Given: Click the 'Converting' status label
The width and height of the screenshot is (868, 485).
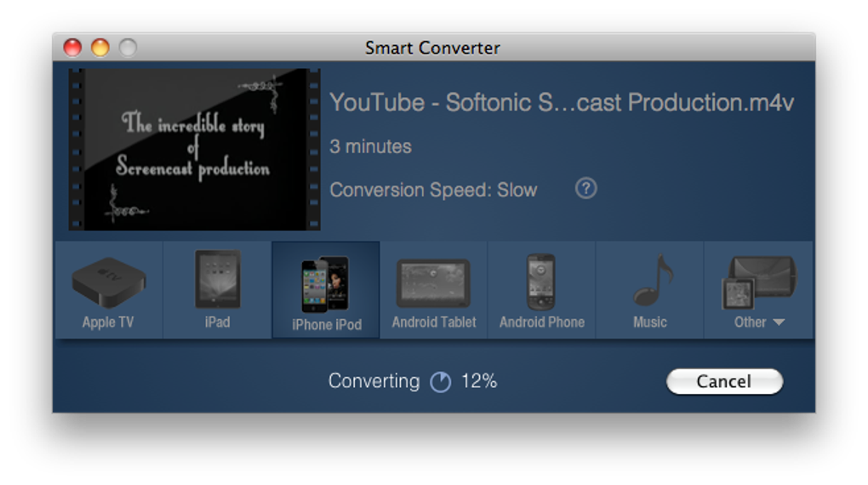Looking at the screenshot, I should tap(374, 381).
